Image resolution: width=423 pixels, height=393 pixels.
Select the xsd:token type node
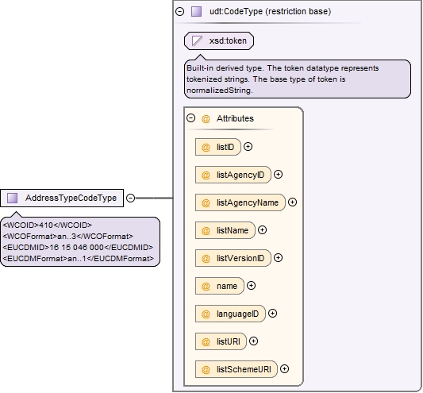click(x=219, y=41)
